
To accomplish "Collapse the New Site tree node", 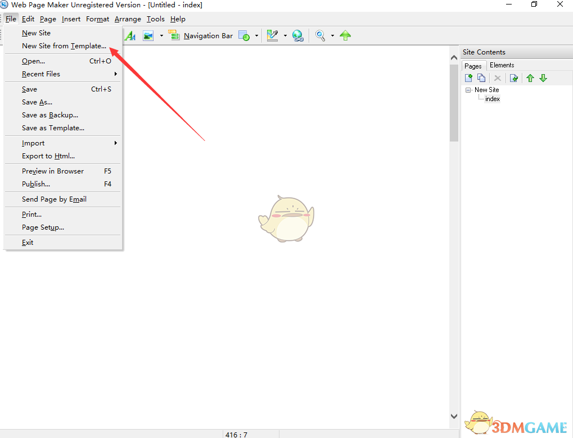I will point(468,90).
